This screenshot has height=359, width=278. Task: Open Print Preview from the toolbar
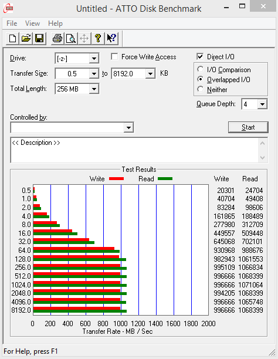(71, 38)
